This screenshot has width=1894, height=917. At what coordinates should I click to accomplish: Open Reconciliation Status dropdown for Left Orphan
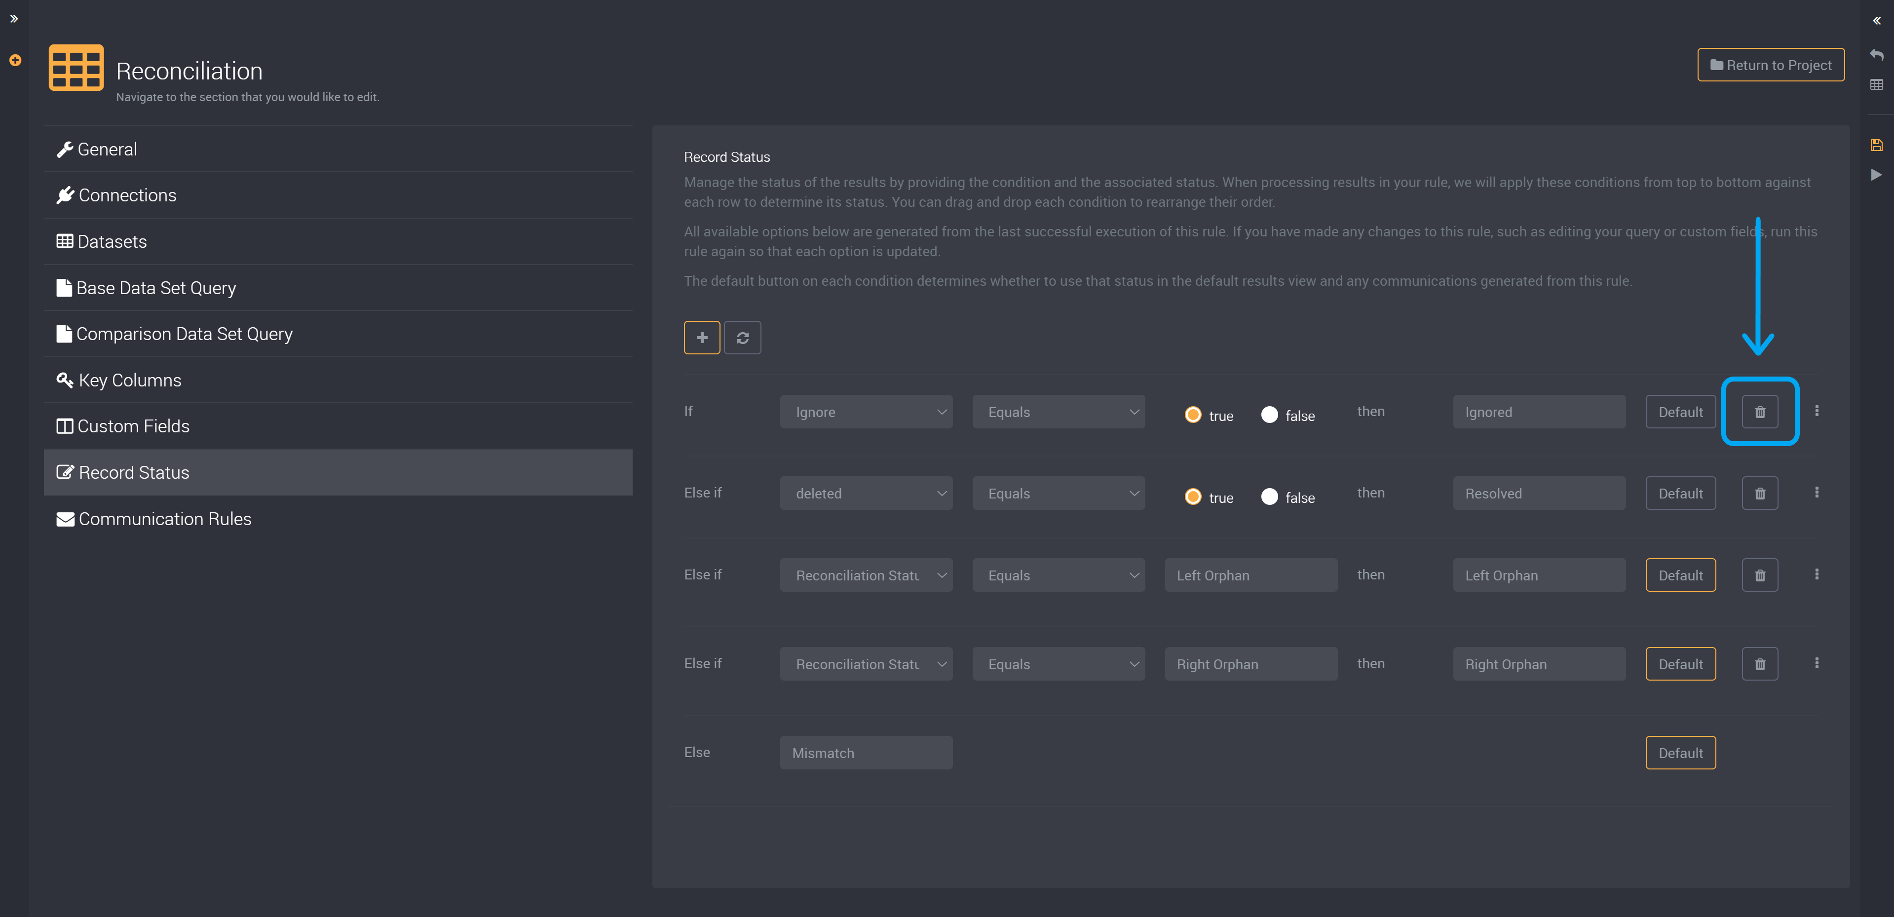[866, 575]
